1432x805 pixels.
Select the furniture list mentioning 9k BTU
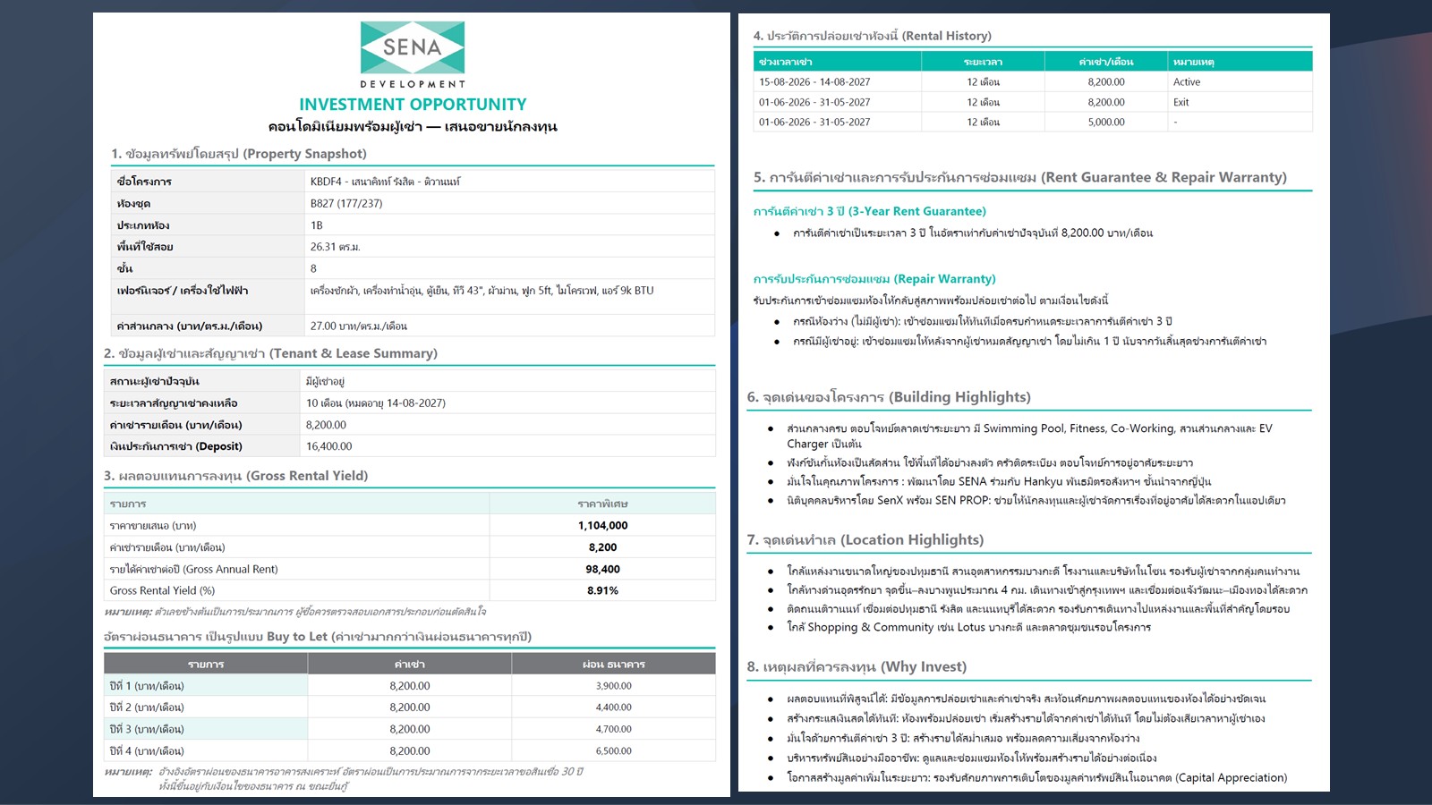482,291
